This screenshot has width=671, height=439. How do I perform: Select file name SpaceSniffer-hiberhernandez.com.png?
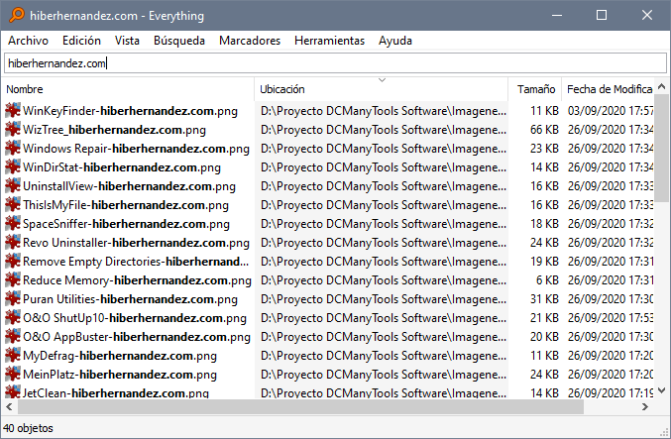(x=126, y=224)
